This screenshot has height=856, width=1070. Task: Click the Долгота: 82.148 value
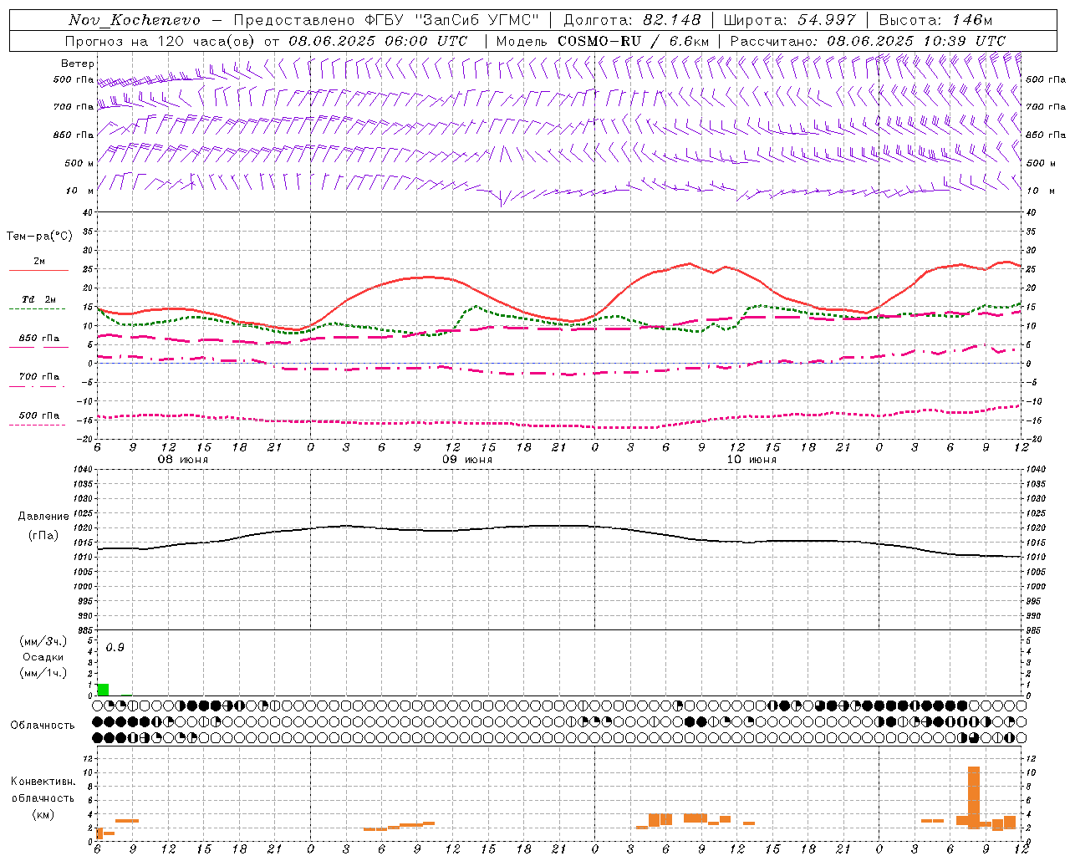(x=632, y=20)
